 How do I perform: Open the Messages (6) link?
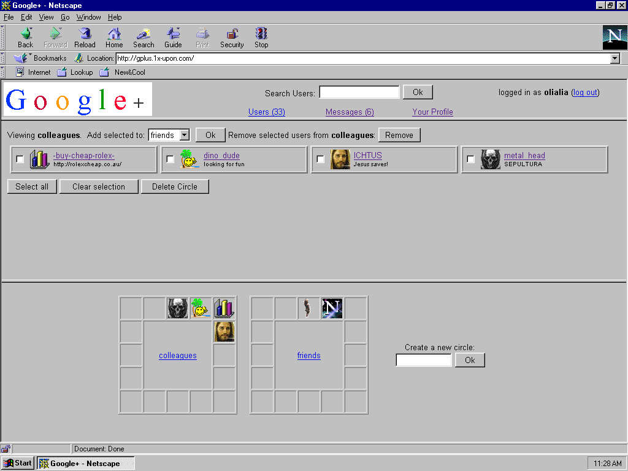point(350,112)
